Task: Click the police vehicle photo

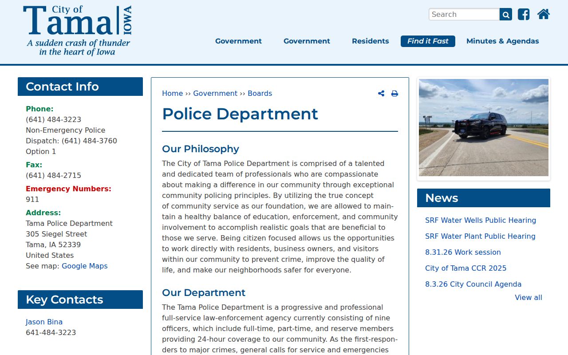Action: point(484,128)
